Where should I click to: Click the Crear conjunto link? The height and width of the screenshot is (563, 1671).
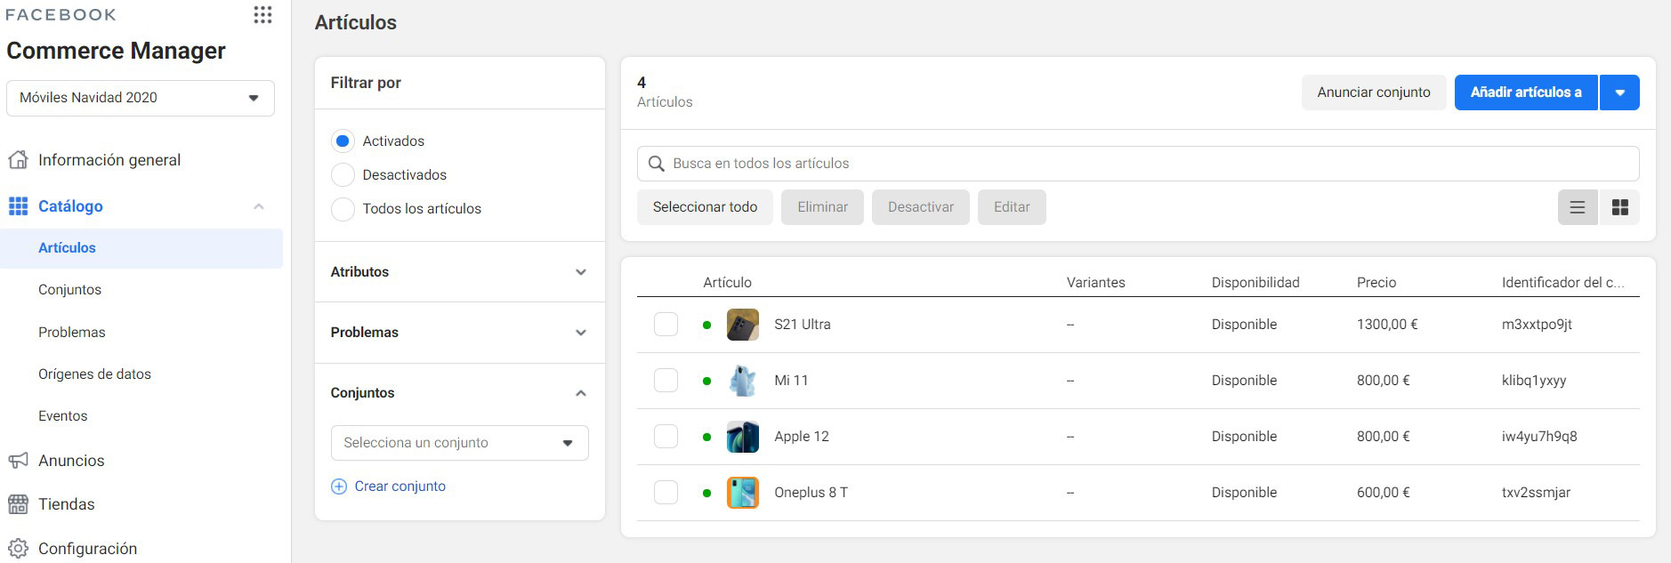[400, 487]
